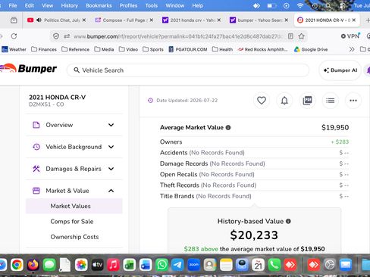Click the $20,233 history-based value
This screenshot has width=370, height=277.
coord(254,235)
